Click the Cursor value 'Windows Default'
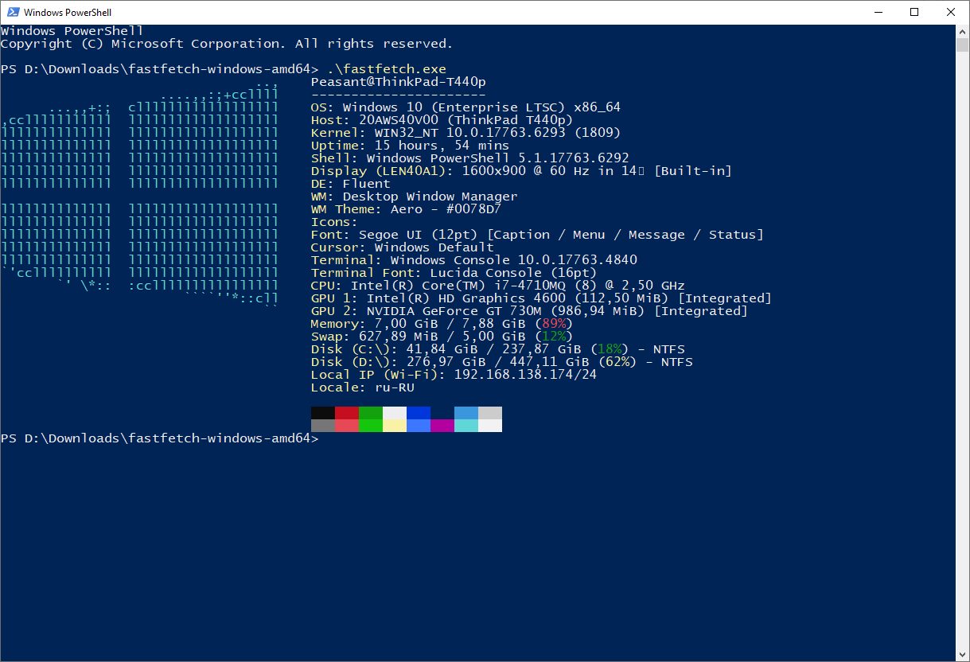This screenshot has width=970, height=662. coord(434,247)
